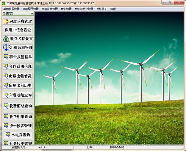Click the 出租续租管理 blue arrow icon
186x151 pixels.
pyautogui.click(x=6, y=48)
